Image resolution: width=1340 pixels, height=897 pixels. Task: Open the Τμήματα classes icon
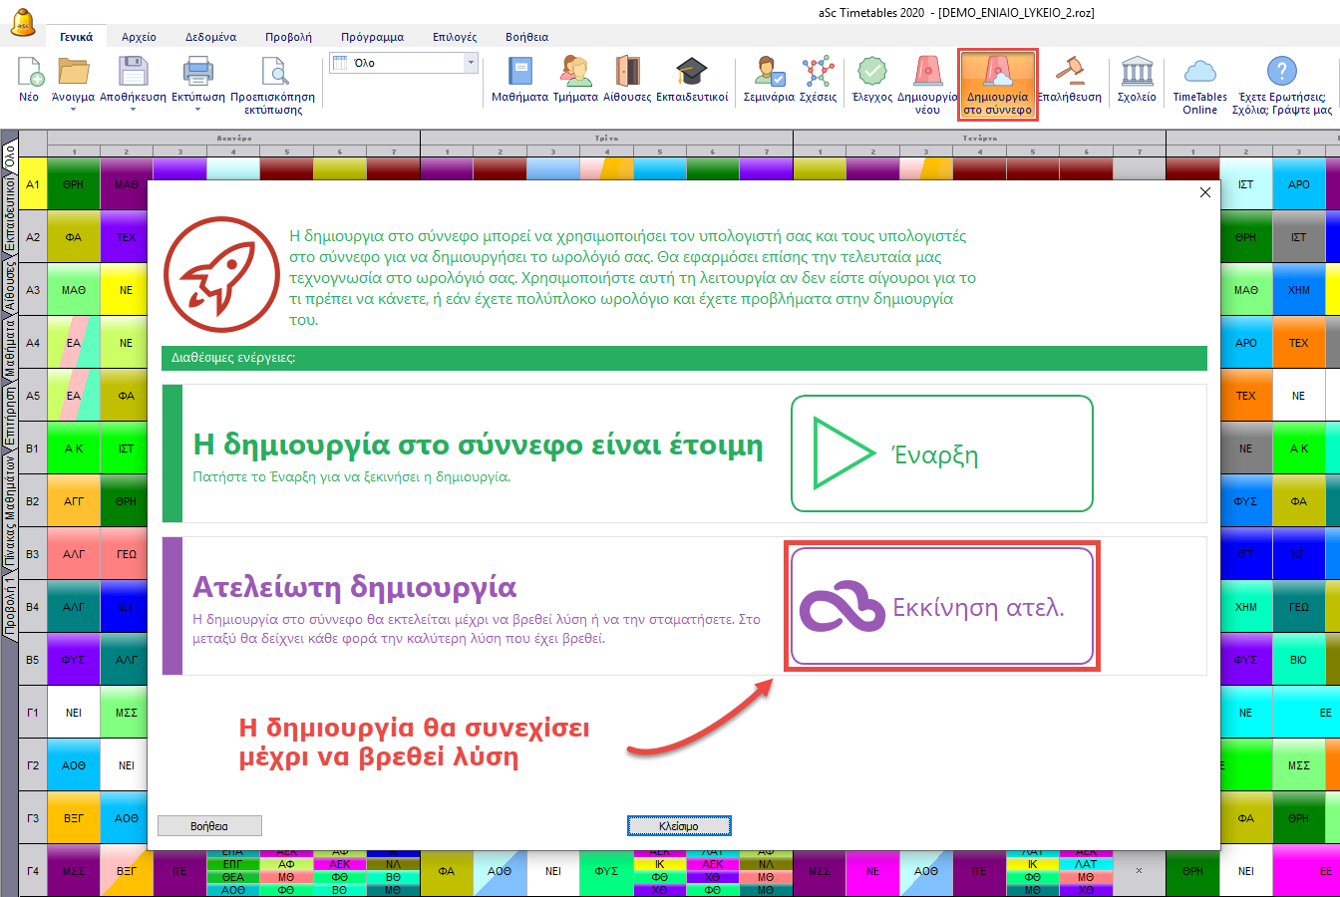(575, 74)
